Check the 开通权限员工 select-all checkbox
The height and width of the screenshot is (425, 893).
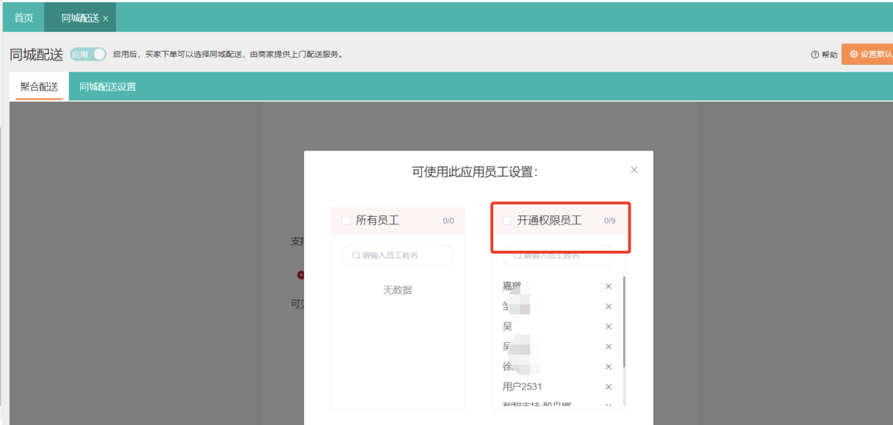tap(507, 221)
